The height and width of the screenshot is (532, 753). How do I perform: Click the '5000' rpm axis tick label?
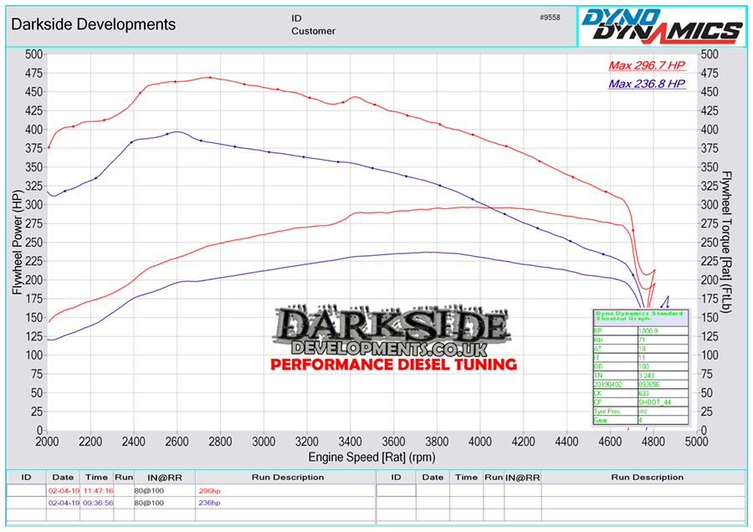coord(696,442)
